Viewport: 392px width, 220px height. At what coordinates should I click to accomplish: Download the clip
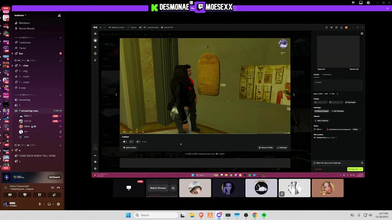coord(282,148)
